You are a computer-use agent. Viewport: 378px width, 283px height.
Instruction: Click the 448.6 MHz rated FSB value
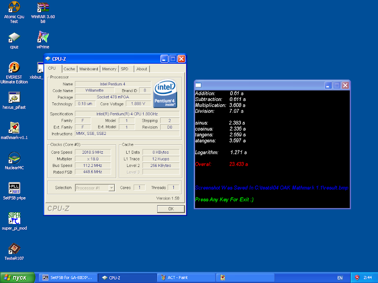[x=93, y=172]
